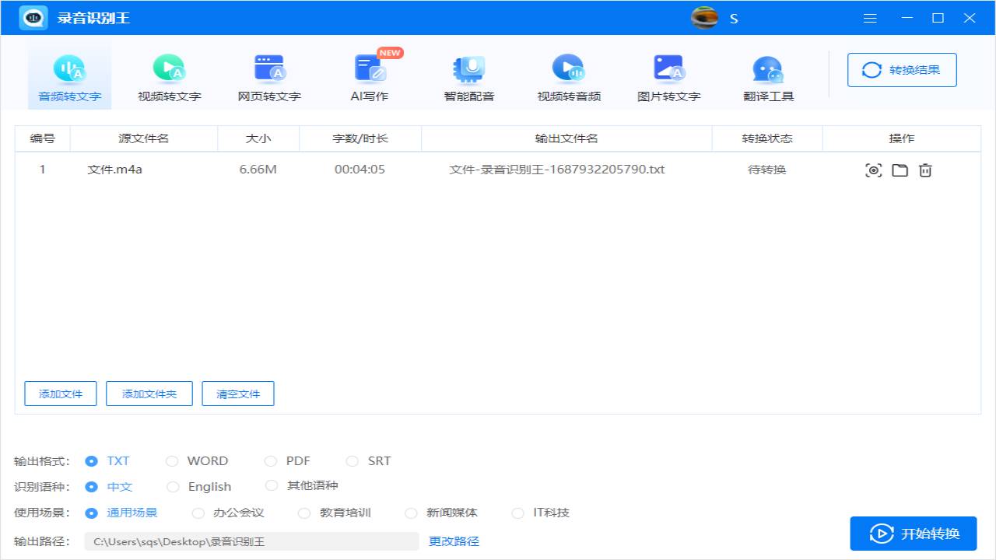This screenshot has width=996, height=560.
Task: Open the AI写作 writing tool
Action: pos(369,74)
